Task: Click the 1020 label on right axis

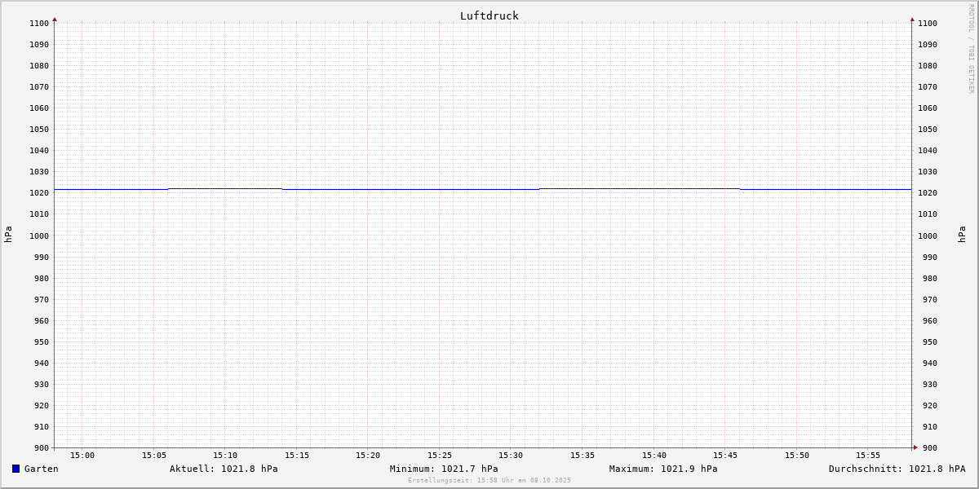Action: [x=928, y=193]
